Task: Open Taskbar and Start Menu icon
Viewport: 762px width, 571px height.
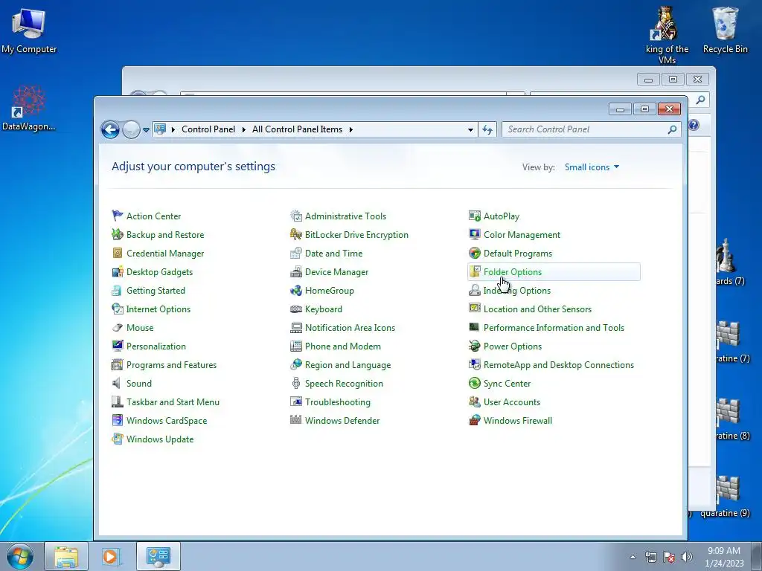Action: click(x=118, y=401)
